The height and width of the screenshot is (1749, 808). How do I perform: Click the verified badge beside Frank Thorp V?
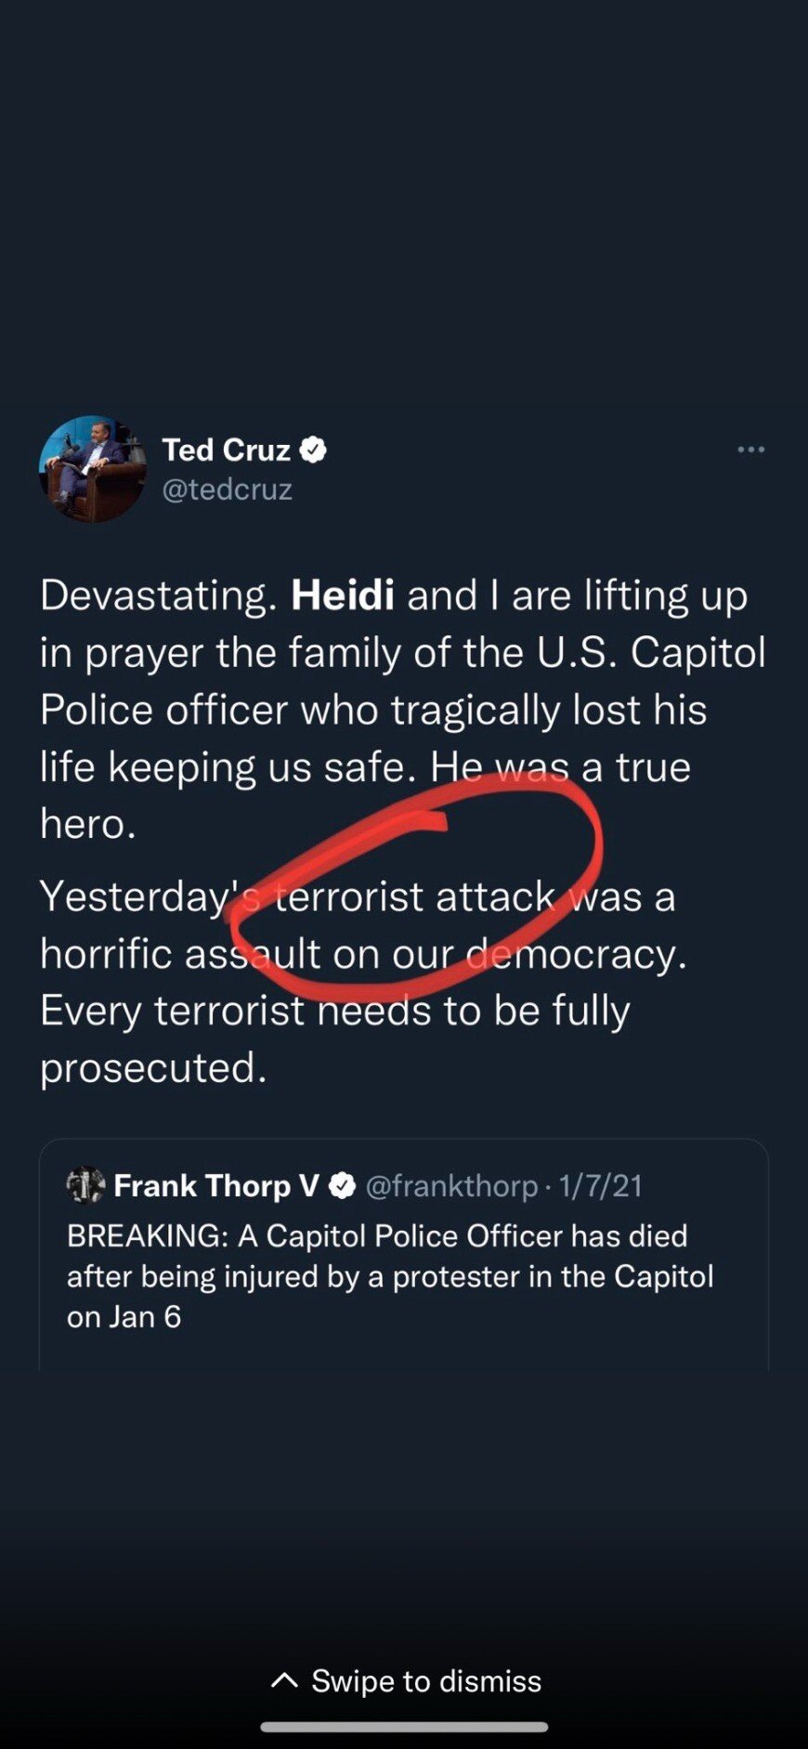(x=343, y=1186)
